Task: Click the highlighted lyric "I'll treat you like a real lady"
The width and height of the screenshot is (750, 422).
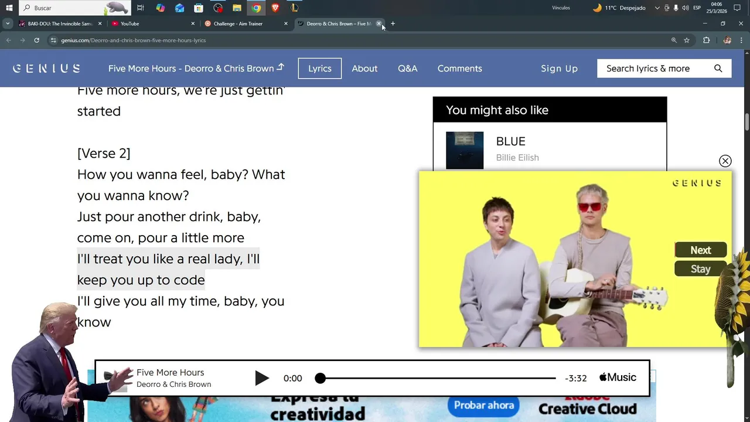Action: [168, 269]
